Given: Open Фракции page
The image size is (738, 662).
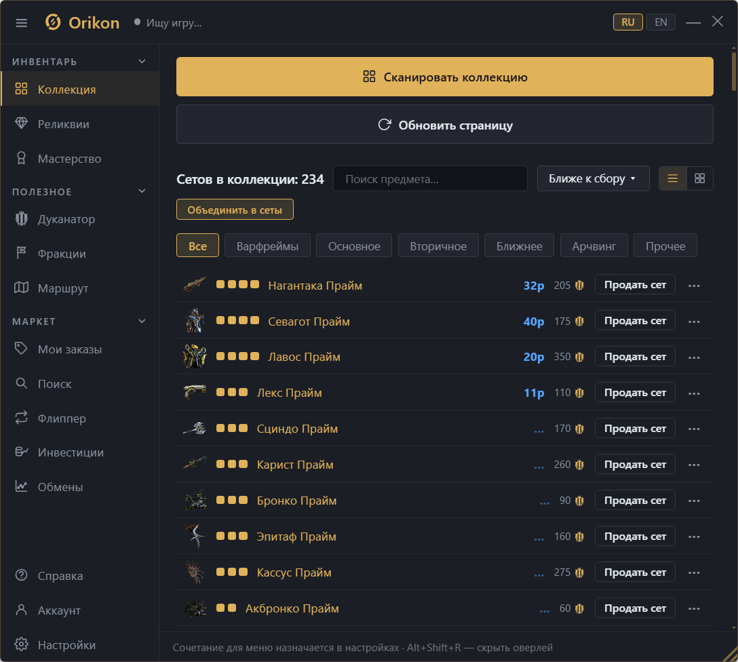Looking at the screenshot, I should tap(80, 254).
